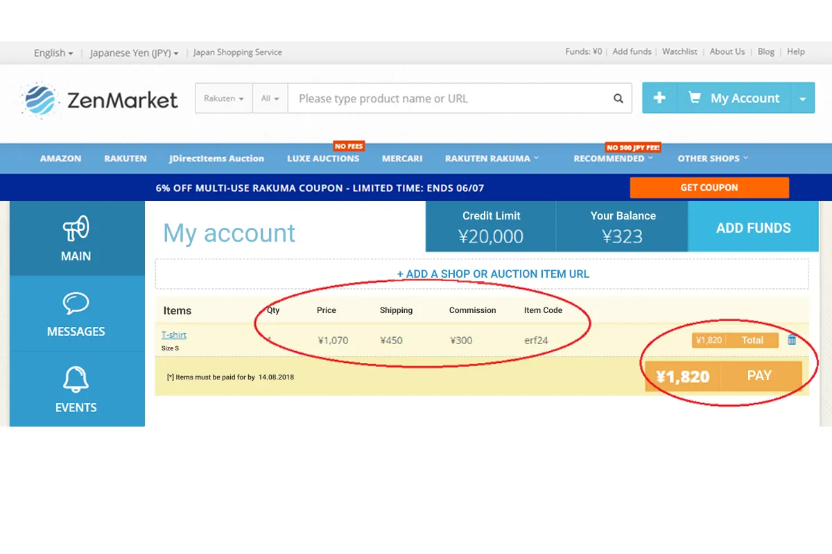Click the Japan Shopping Service link
832x554 pixels.
tap(237, 52)
